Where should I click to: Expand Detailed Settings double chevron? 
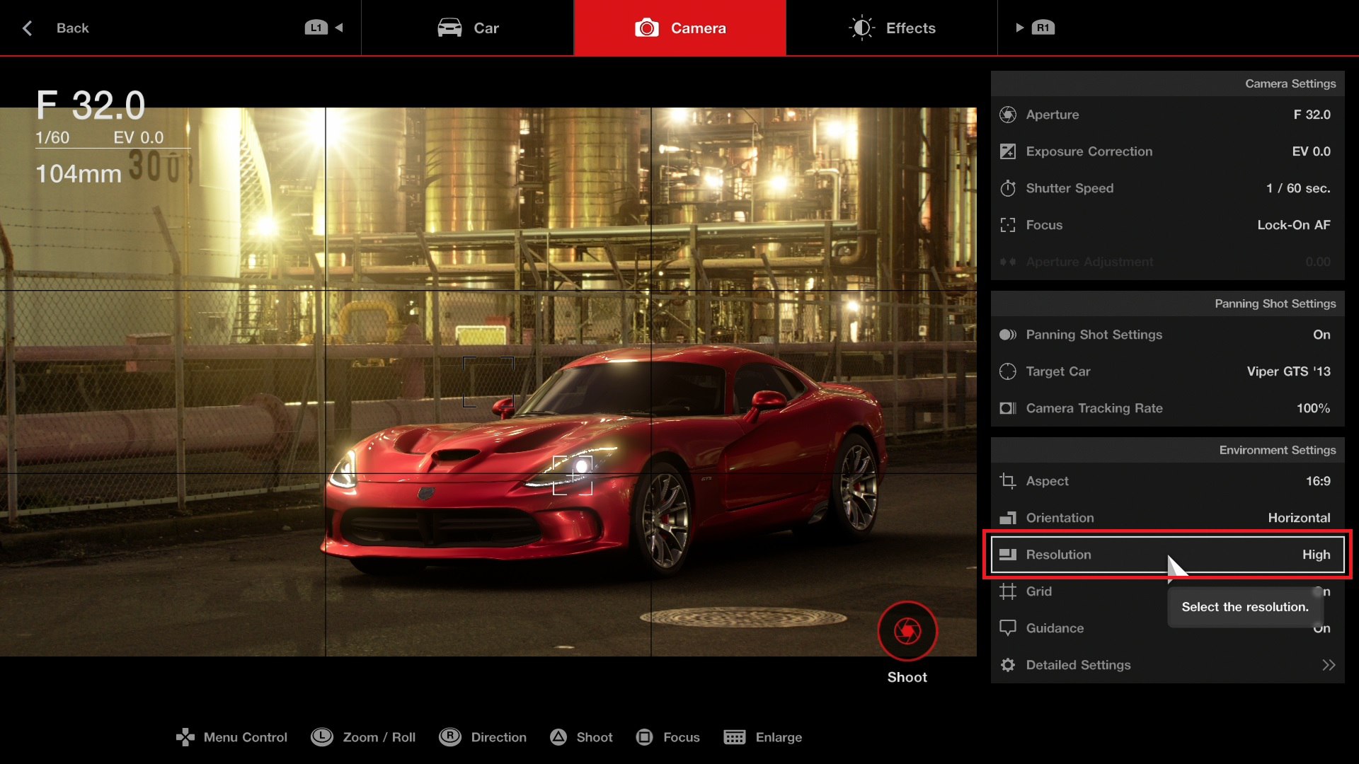click(1328, 665)
